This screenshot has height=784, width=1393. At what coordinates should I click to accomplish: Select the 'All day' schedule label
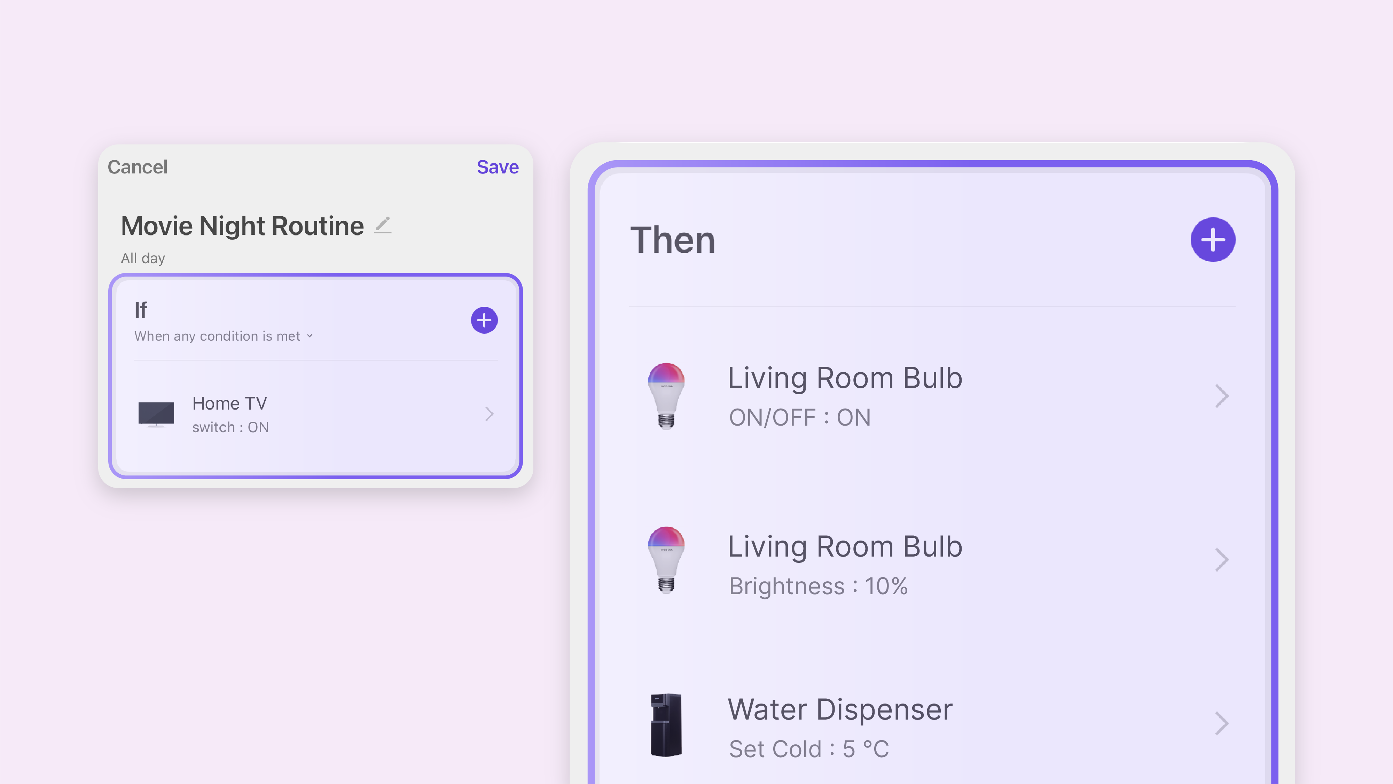click(143, 259)
